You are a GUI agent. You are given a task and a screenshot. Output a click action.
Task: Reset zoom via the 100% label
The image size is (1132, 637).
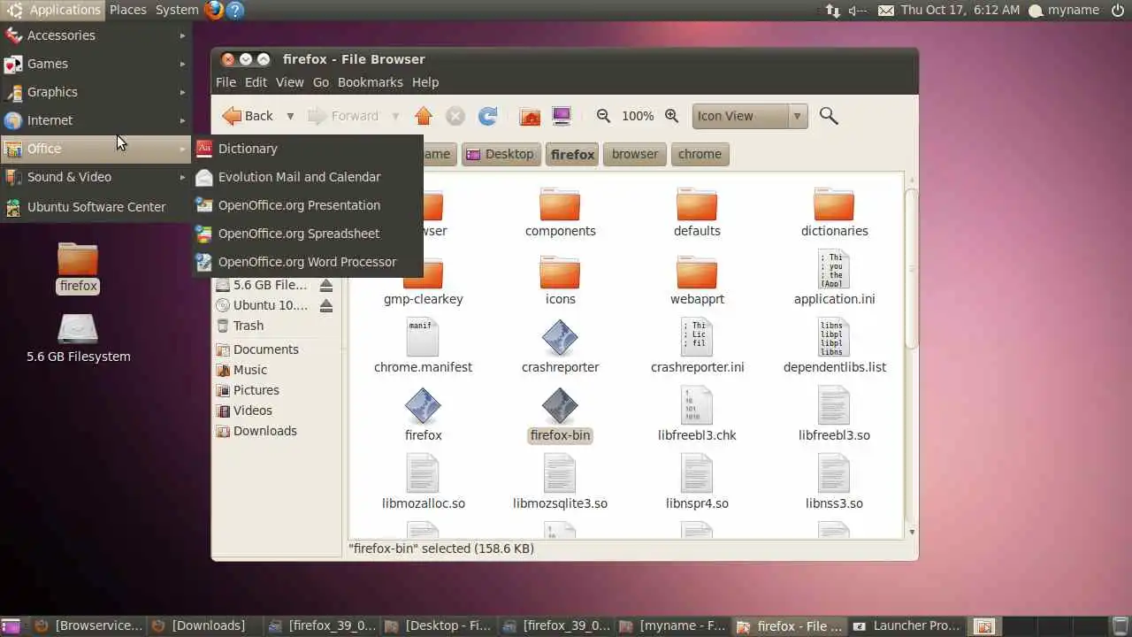pyautogui.click(x=638, y=116)
